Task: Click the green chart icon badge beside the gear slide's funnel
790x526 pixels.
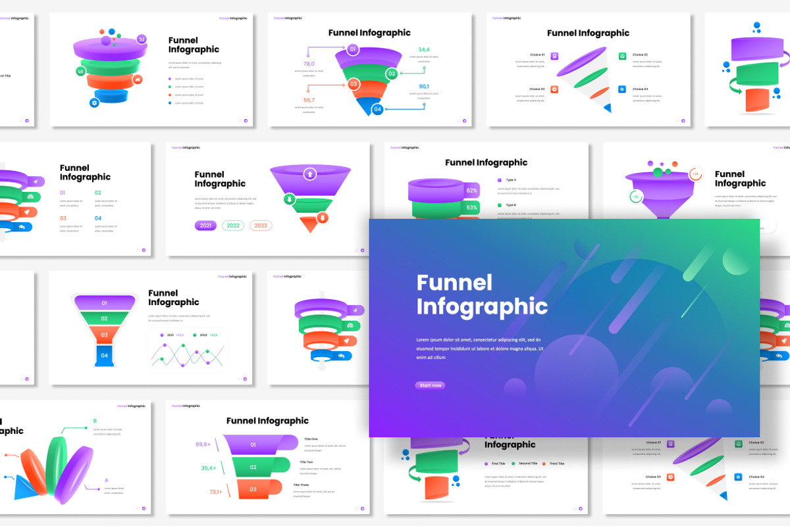Action: 81,71
